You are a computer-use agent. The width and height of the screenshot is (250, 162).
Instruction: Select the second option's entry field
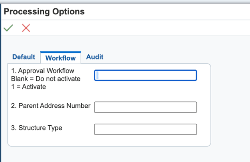click(x=146, y=107)
